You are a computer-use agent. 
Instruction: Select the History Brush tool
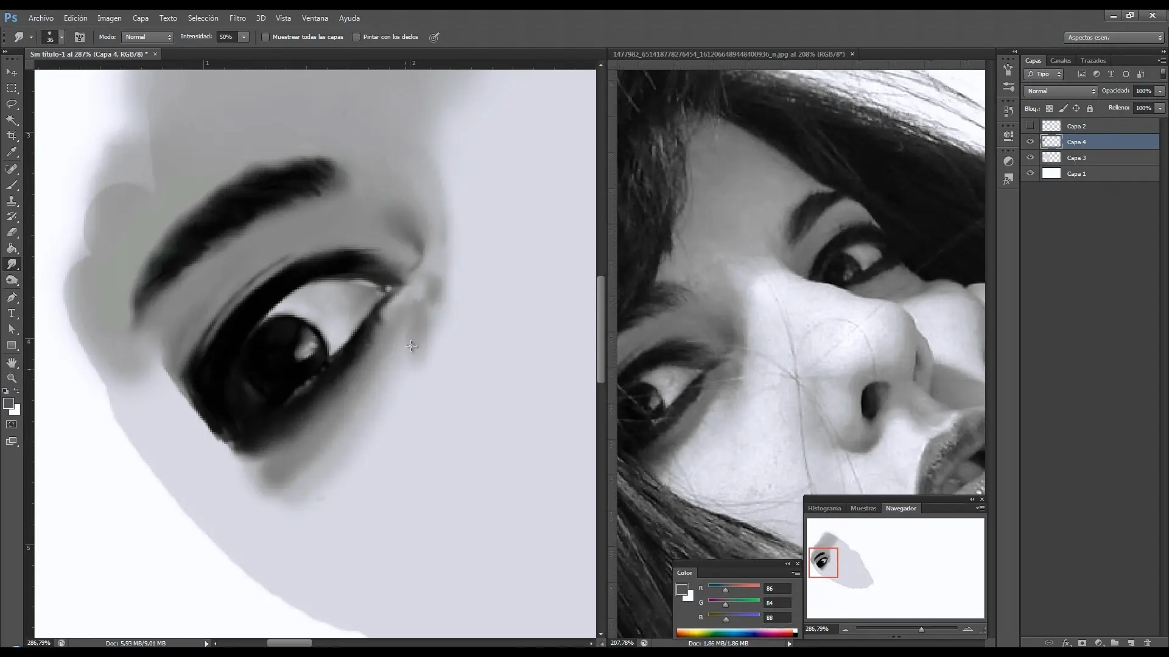pyautogui.click(x=12, y=217)
